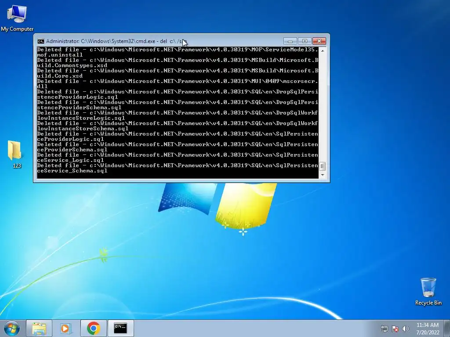Click the text ceService_Schema.sql
The width and height of the screenshot is (450, 337).
(x=73, y=171)
